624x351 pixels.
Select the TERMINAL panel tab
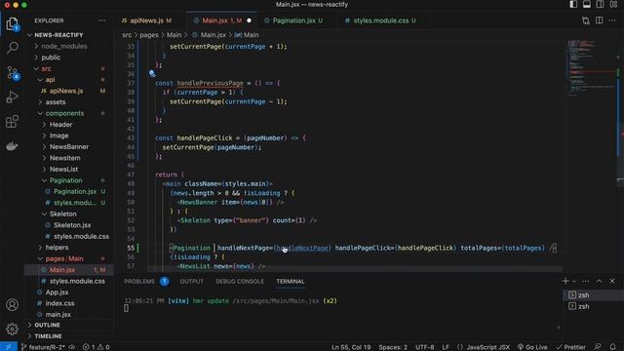tap(291, 282)
